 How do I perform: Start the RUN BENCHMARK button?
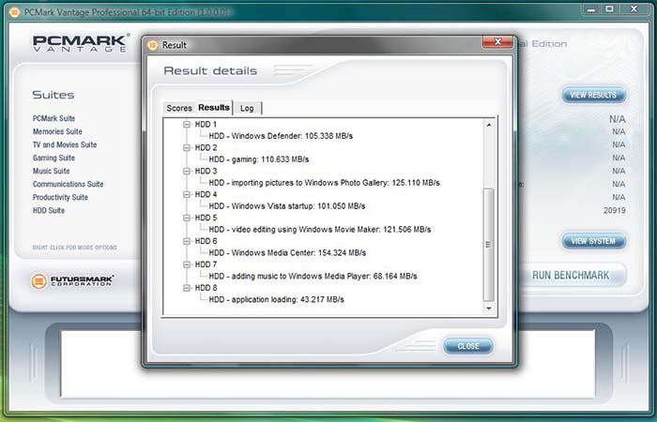(571, 275)
